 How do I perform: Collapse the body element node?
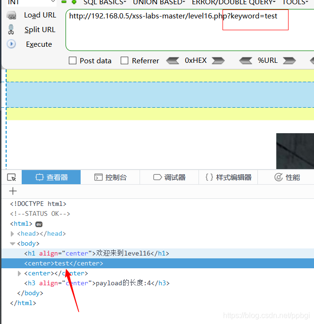pyautogui.click(x=13, y=244)
